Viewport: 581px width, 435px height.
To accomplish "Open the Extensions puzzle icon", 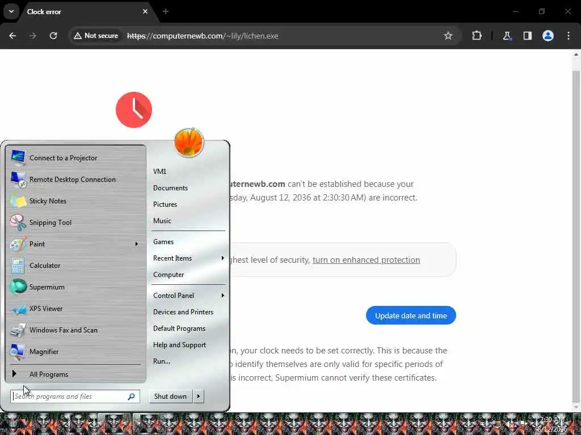I will 477,36.
